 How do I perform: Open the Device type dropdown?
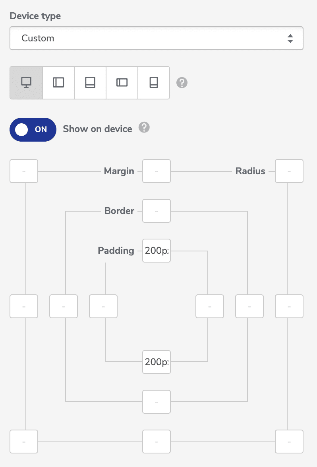pyautogui.click(x=156, y=38)
